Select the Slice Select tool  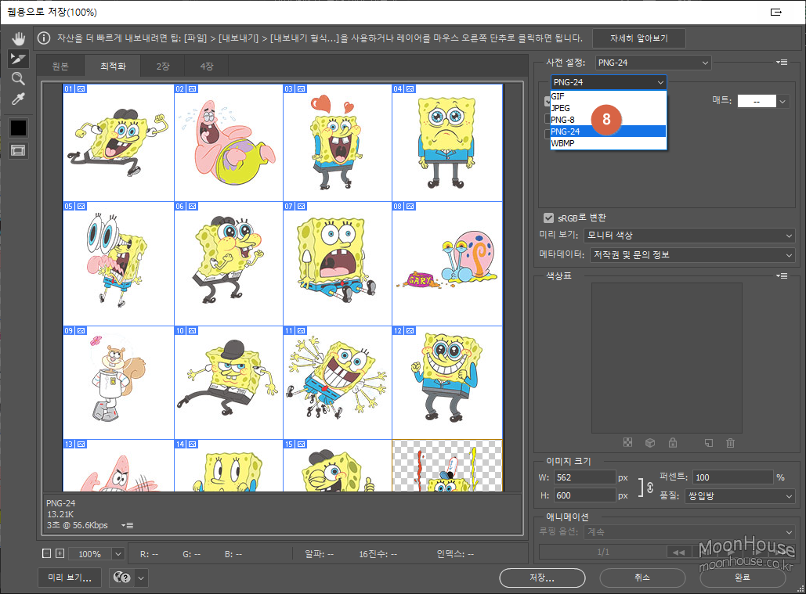click(19, 59)
